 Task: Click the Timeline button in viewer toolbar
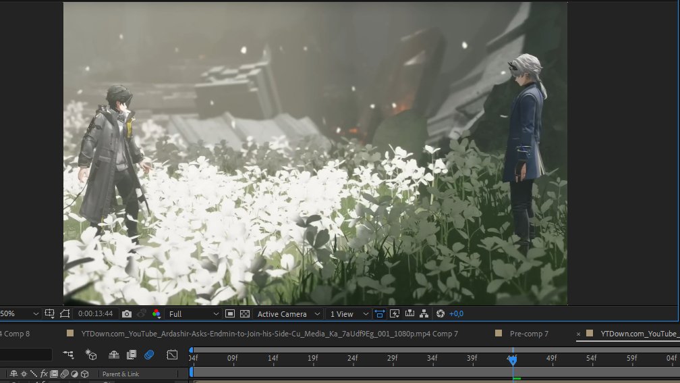point(409,313)
